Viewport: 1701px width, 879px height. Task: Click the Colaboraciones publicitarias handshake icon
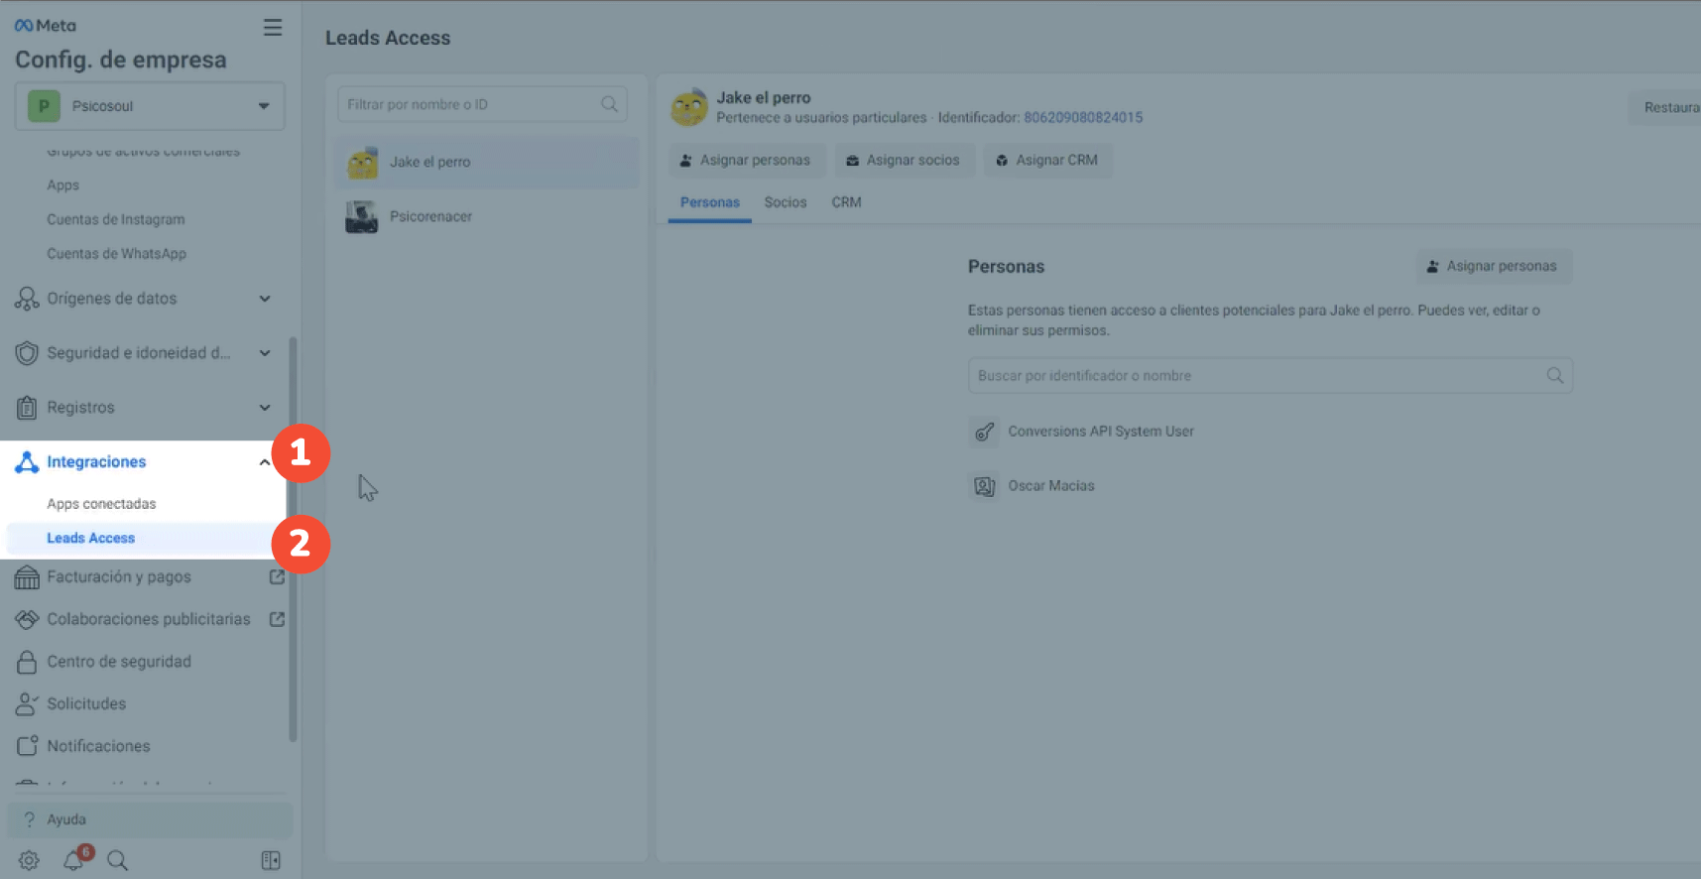click(x=27, y=619)
